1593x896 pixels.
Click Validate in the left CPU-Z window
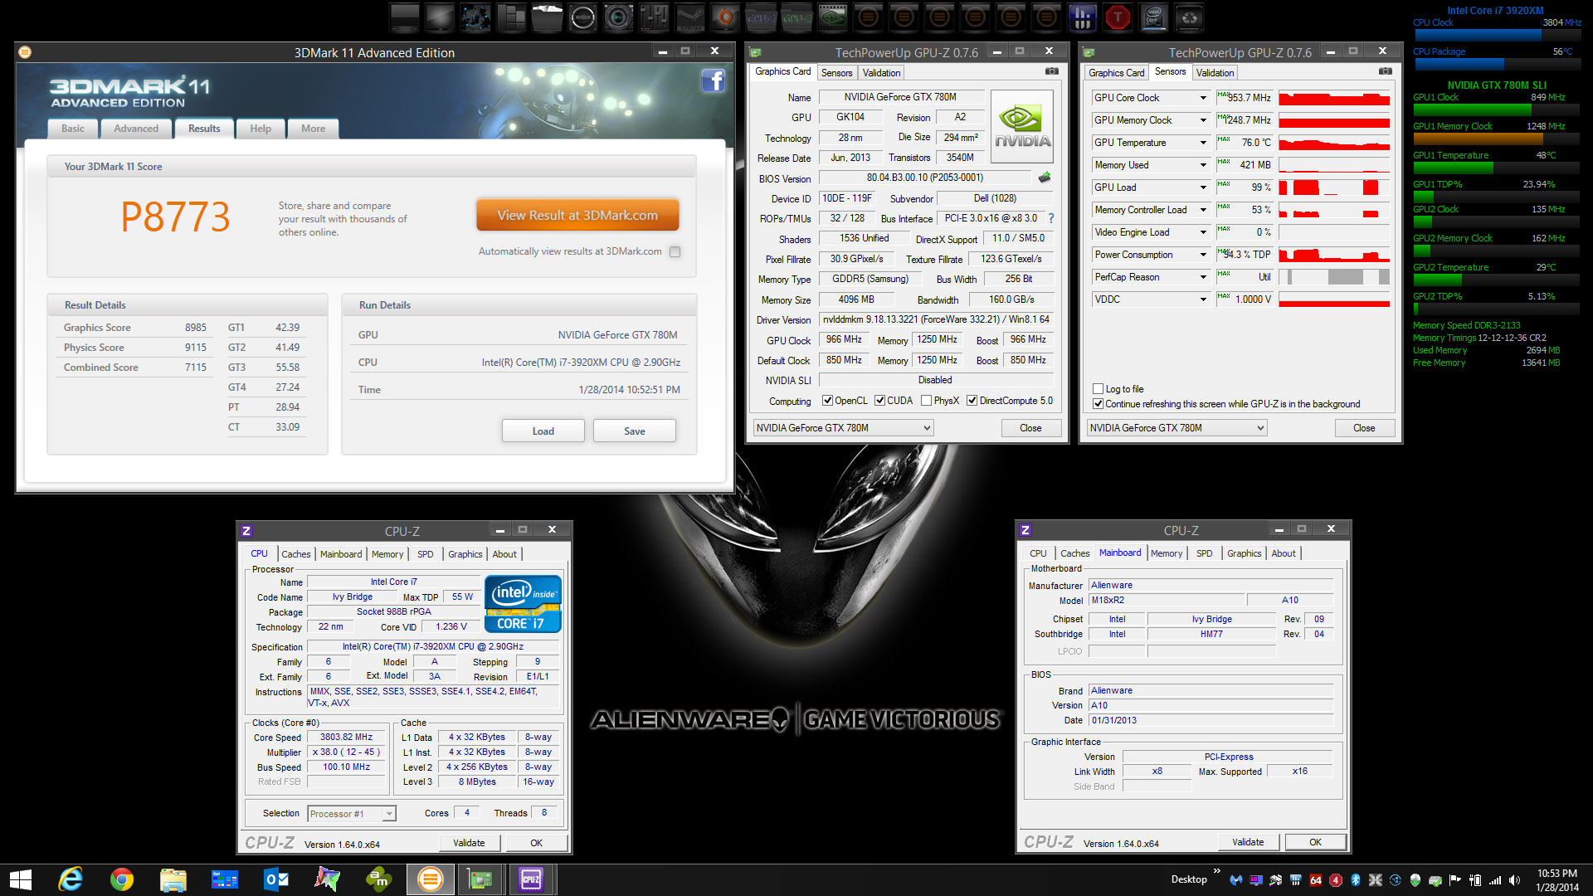[x=469, y=843]
